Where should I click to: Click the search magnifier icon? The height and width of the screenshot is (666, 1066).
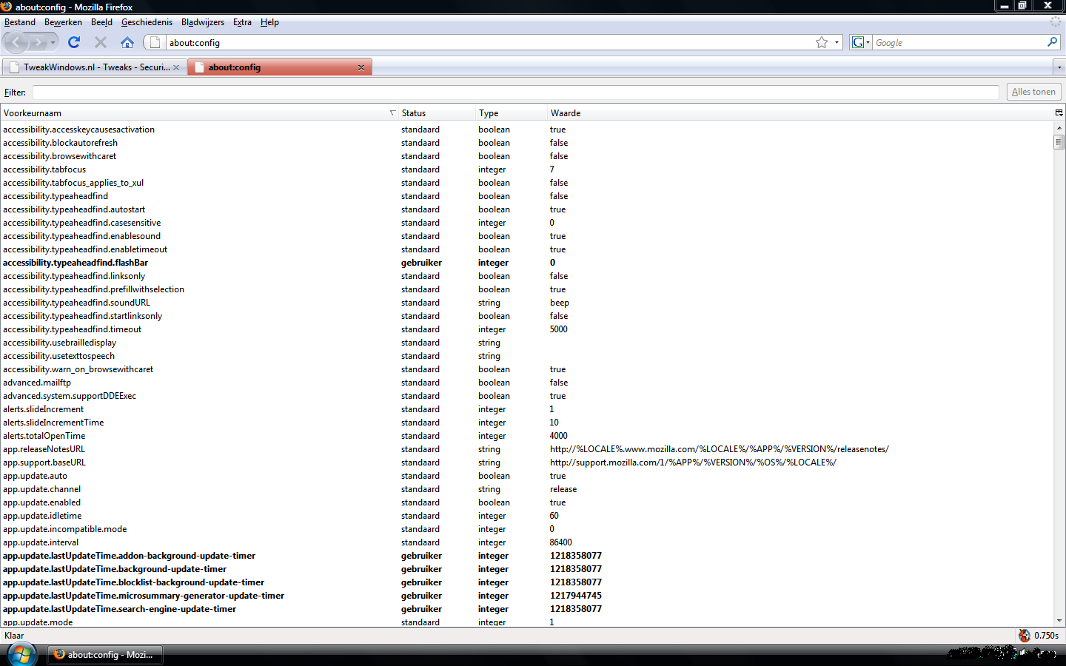pos(1052,42)
